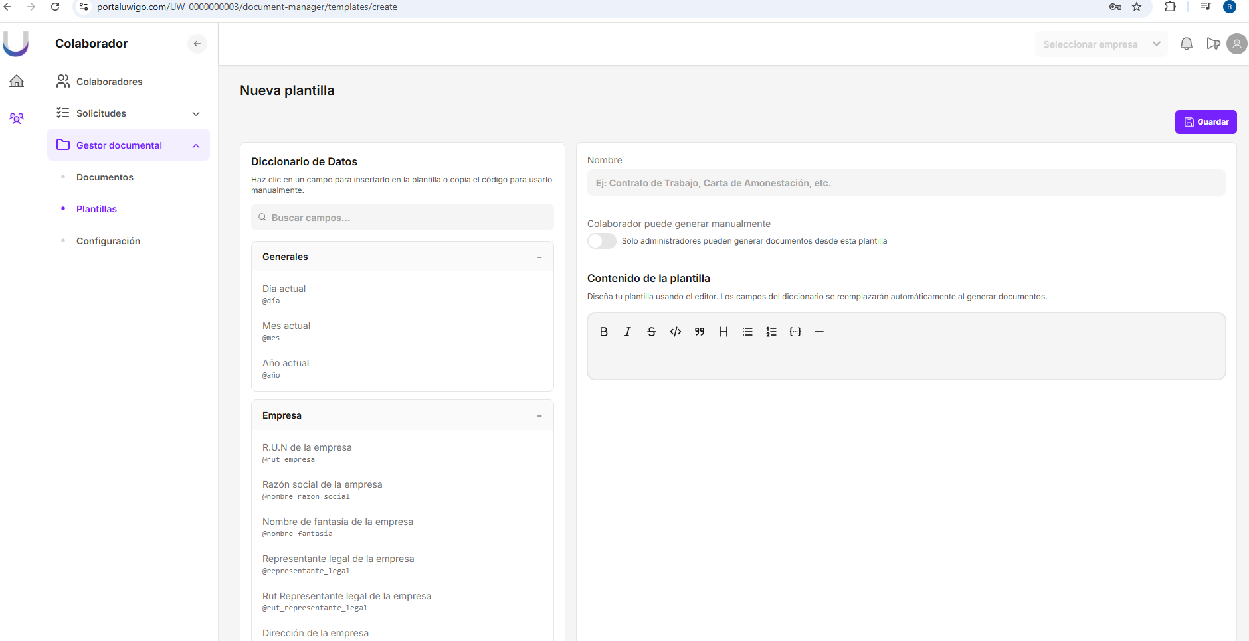Viewport: 1249px width, 641px height.
Task: Open Documentos in sidebar
Action: [x=104, y=177]
